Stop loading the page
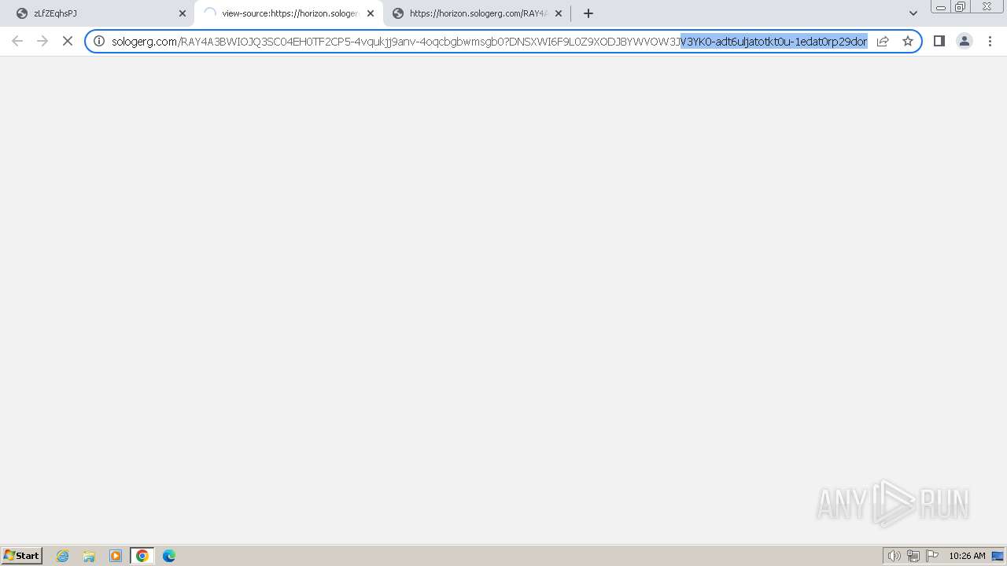The height and width of the screenshot is (566, 1007). coord(68,41)
